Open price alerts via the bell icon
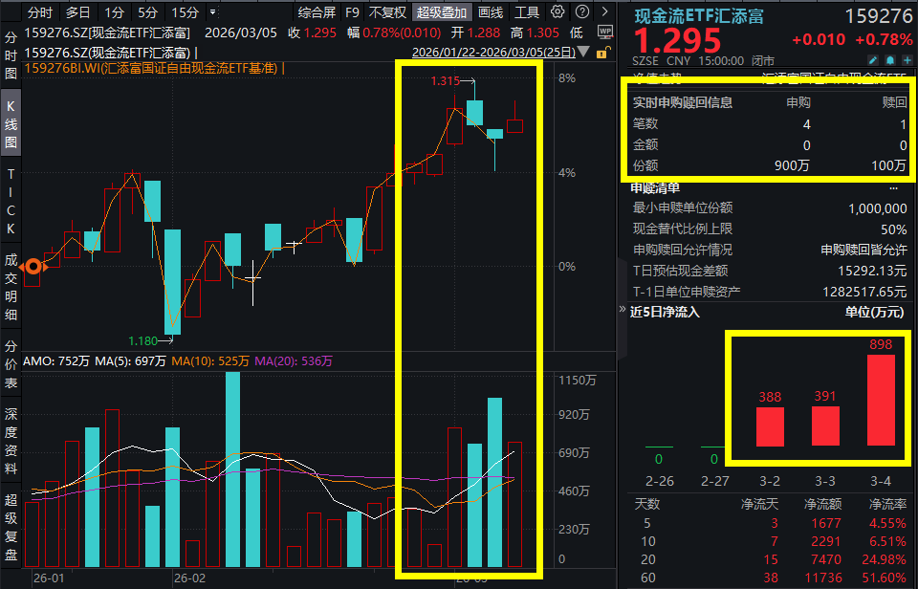 (x=889, y=59)
